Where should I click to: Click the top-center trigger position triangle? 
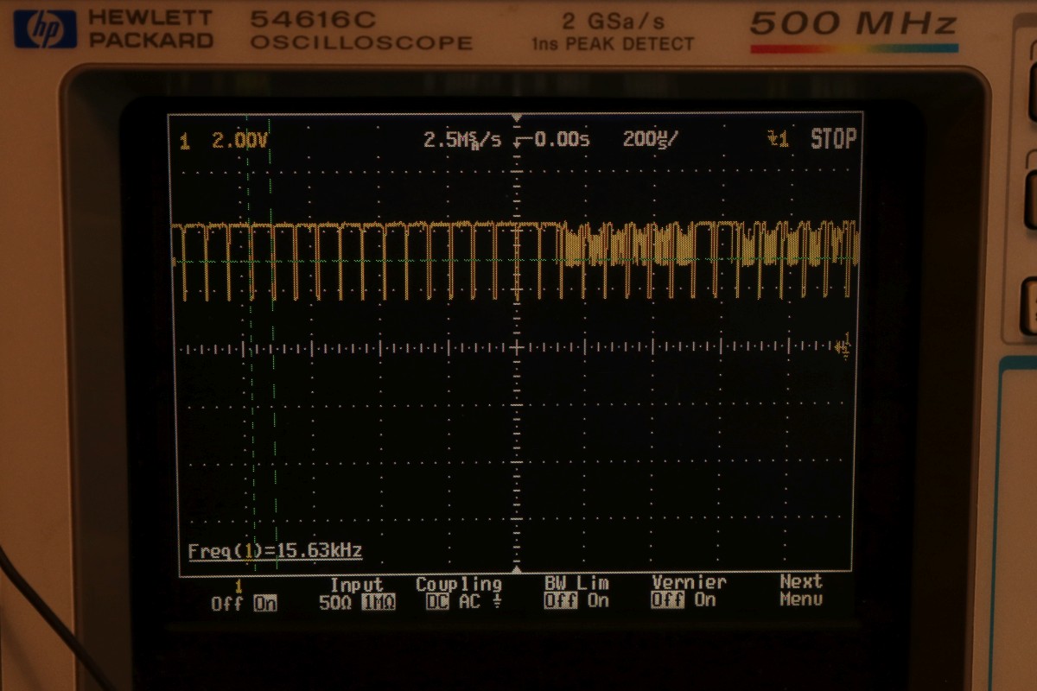point(517,117)
